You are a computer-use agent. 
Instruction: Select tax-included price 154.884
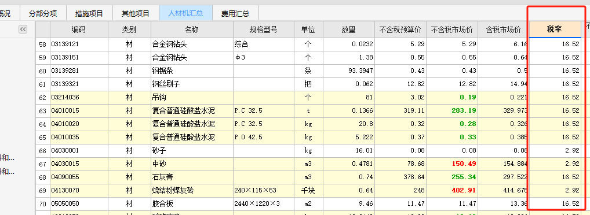click(x=504, y=164)
